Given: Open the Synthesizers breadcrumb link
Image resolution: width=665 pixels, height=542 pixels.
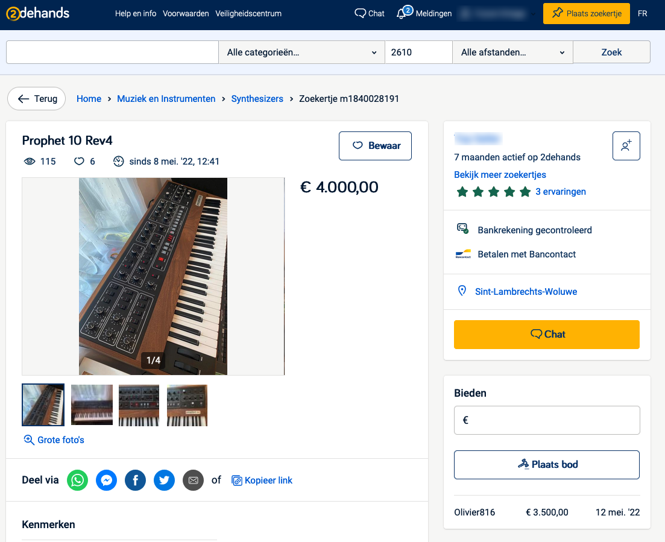Looking at the screenshot, I should pos(257,99).
